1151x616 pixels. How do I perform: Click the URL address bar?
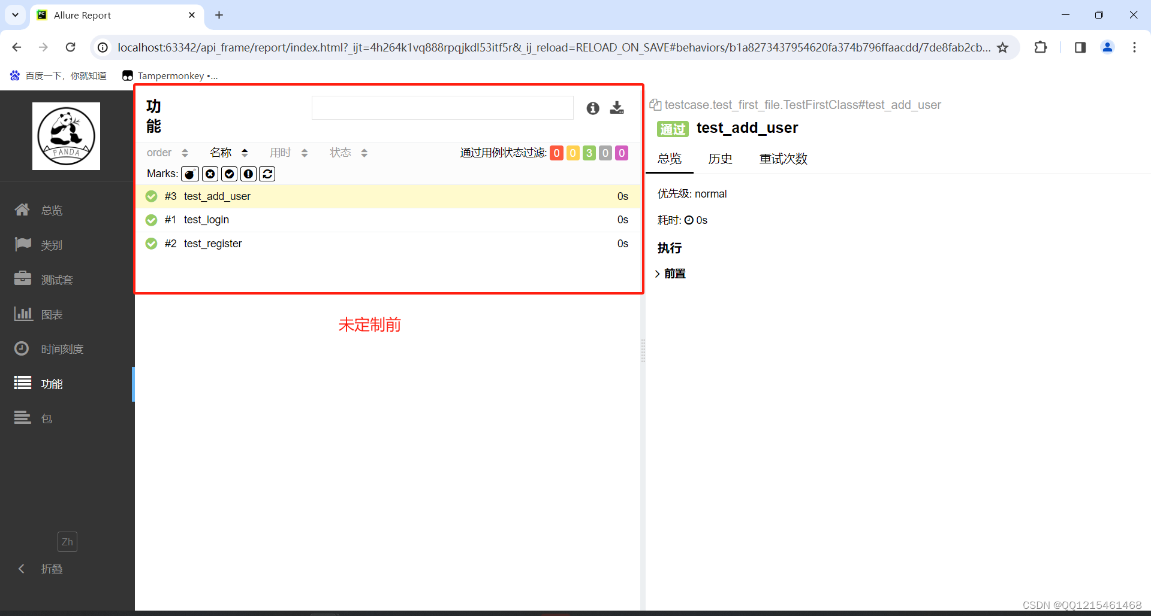[553, 47]
